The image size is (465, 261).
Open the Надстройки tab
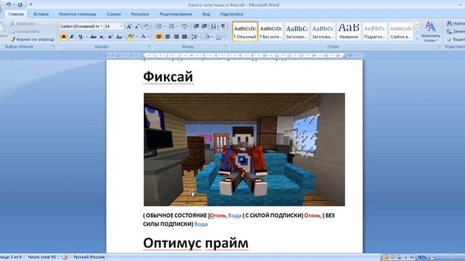(232, 14)
